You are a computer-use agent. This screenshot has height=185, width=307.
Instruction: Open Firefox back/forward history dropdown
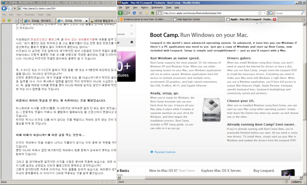(129, 13)
